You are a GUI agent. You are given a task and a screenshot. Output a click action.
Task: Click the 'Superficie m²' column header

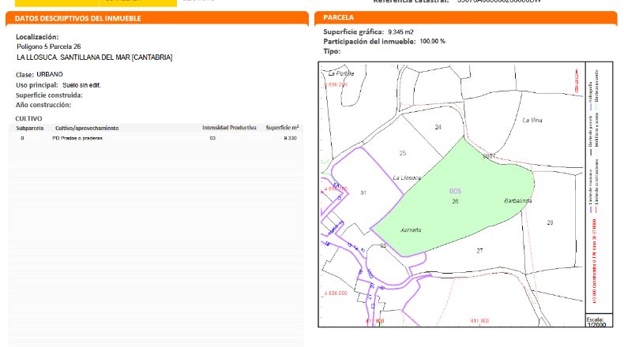click(282, 128)
